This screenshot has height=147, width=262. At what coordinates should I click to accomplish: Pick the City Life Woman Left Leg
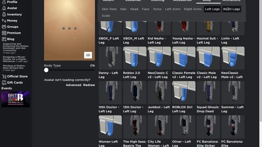pyautogui.click(x=159, y=127)
